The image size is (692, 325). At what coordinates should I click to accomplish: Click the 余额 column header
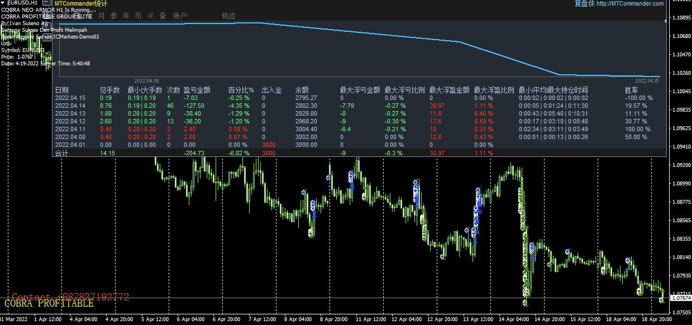coord(302,90)
